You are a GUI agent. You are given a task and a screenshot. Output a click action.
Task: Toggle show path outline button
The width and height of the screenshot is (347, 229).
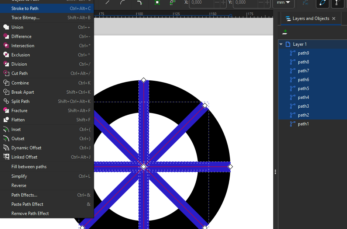pyautogui.click(x=322, y=3)
